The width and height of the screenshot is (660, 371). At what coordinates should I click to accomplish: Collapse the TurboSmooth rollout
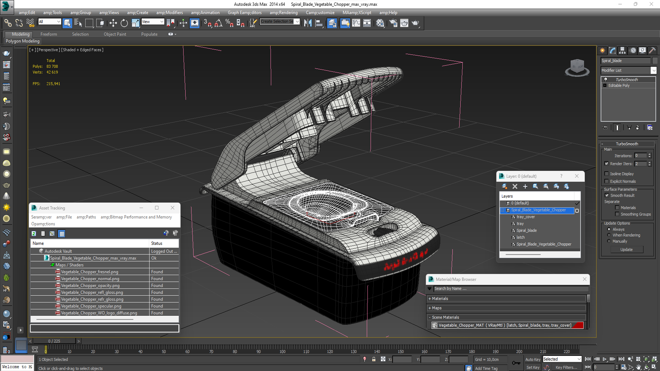(x=627, y=144)
